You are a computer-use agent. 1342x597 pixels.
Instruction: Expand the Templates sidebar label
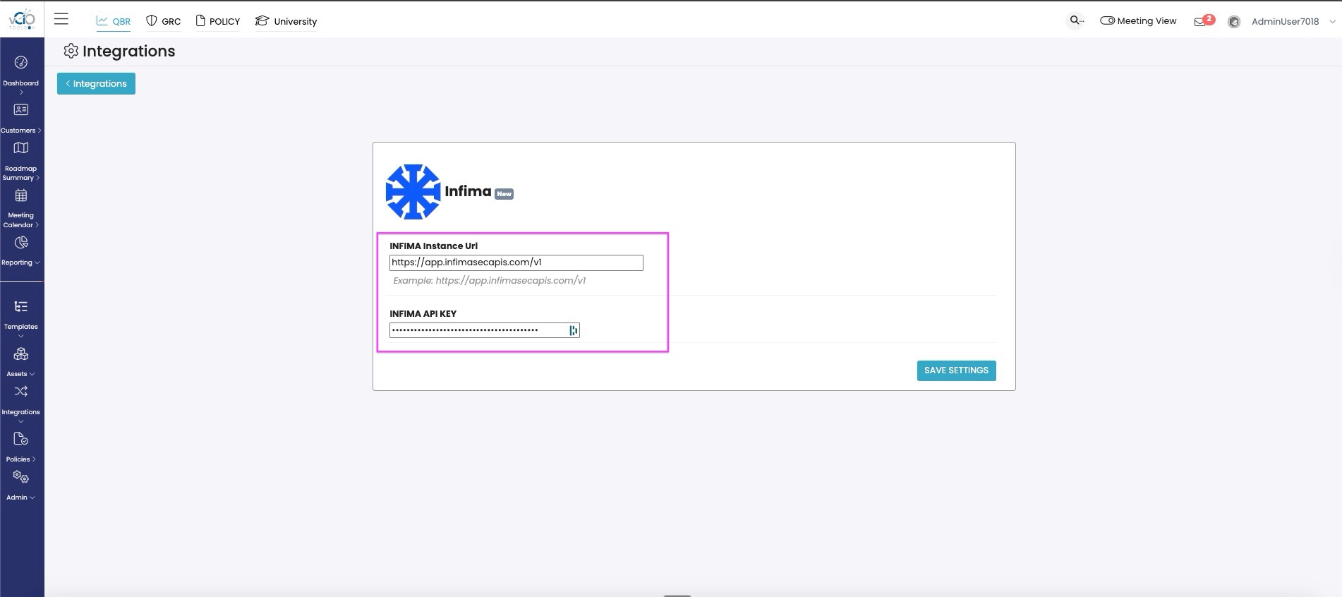tap(21, 330)
